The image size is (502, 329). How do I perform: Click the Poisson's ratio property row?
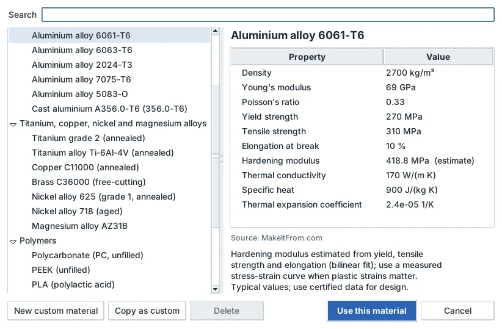[x=362, y=102]
